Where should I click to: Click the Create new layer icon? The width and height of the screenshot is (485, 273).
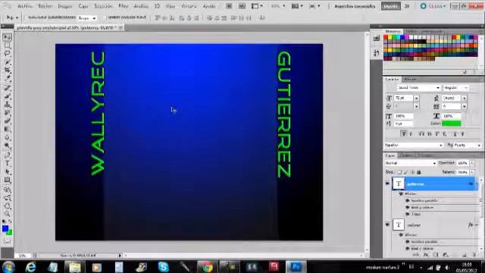(465, 255)
